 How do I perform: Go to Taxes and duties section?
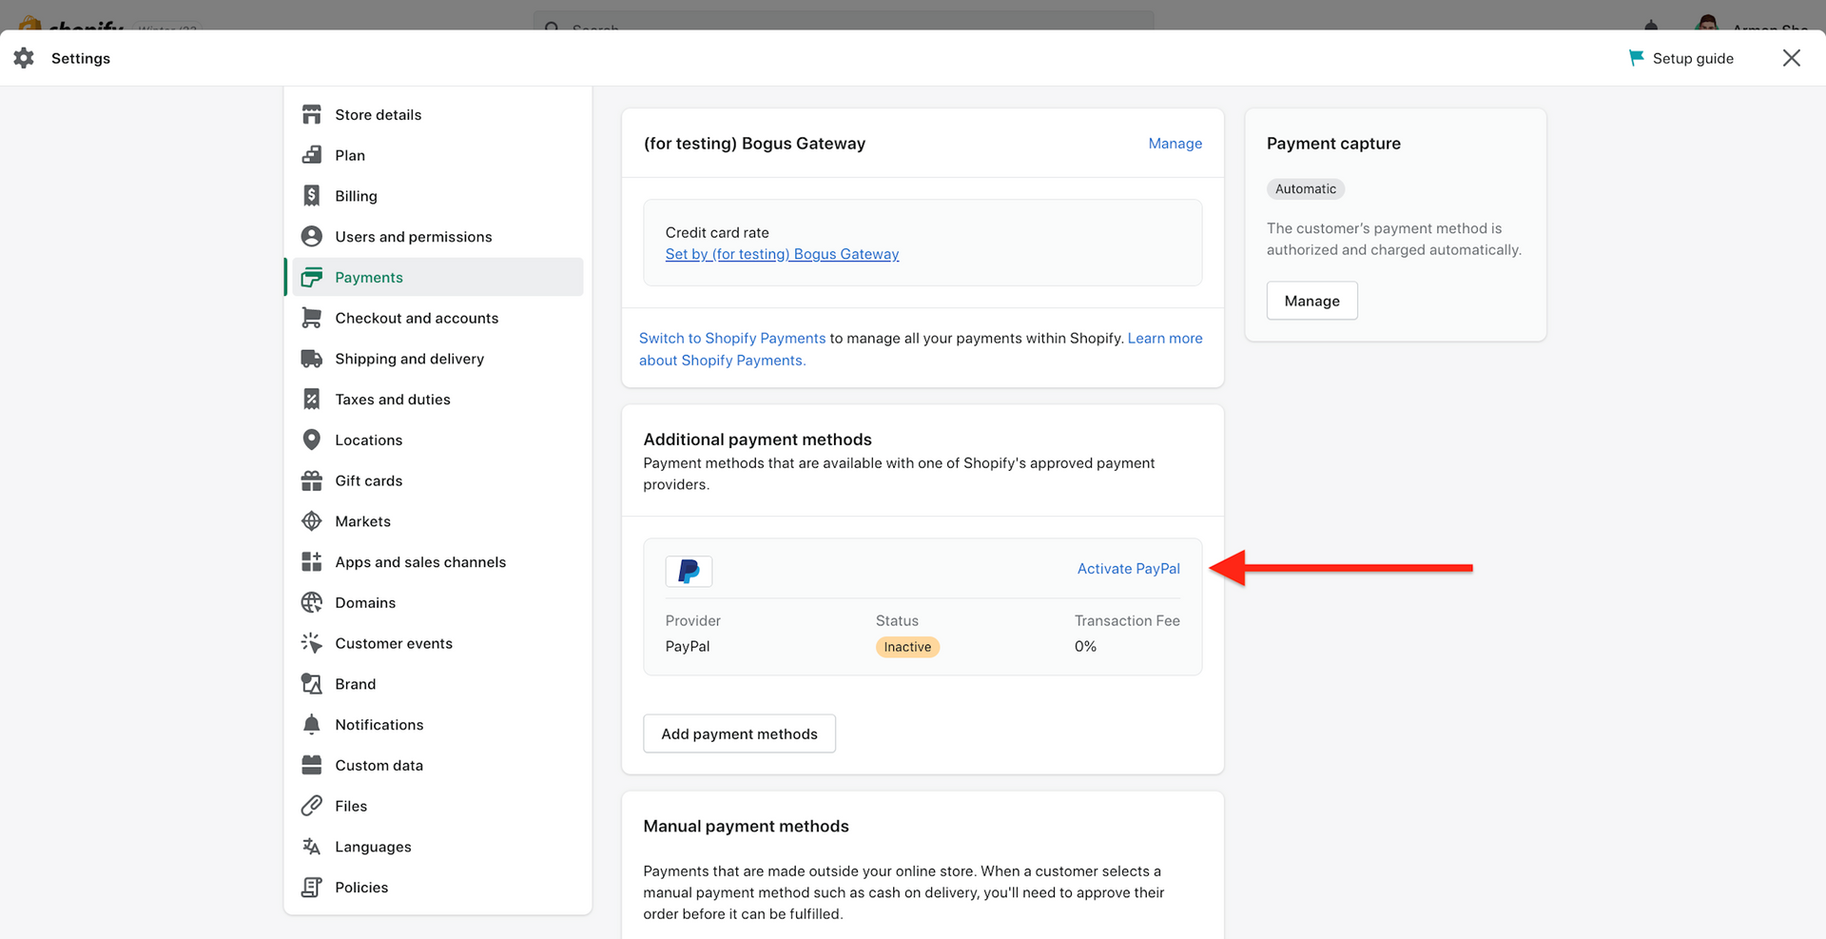(x=392, y=400)
